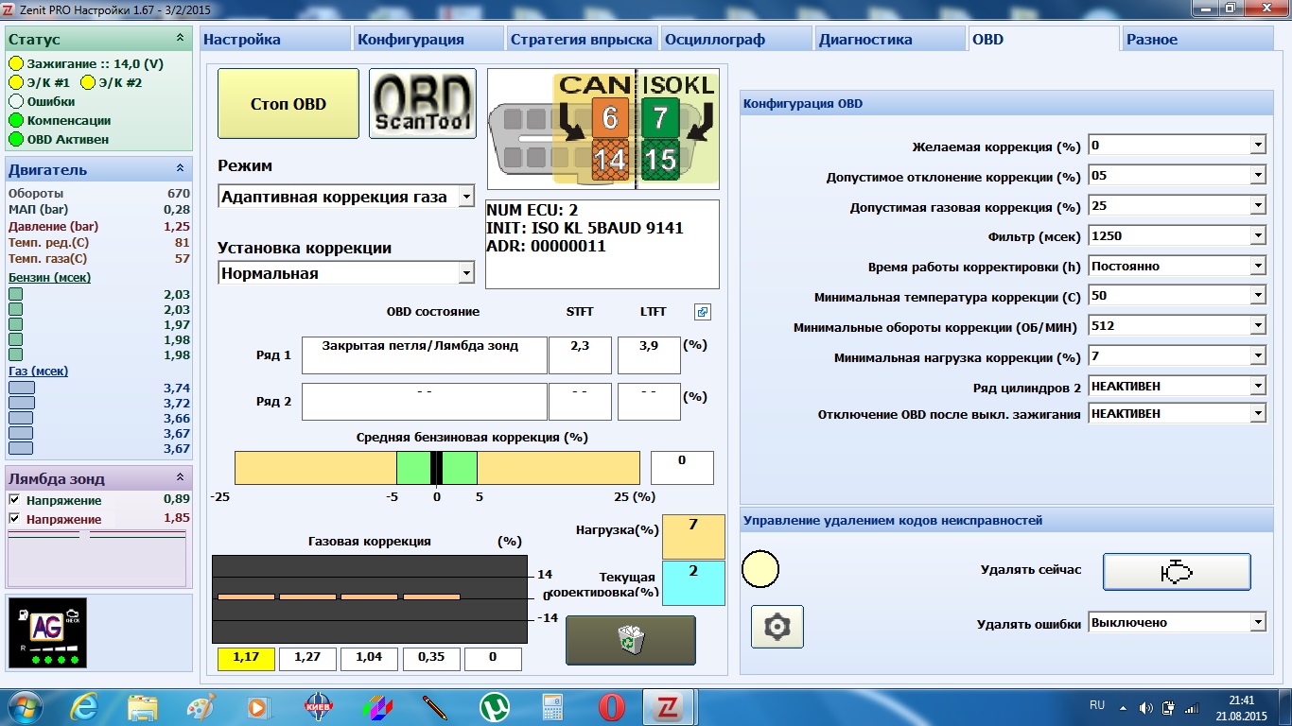Click the gear settings icon button
Viewport: 1292px width, 726px height.
click(777, 627)
